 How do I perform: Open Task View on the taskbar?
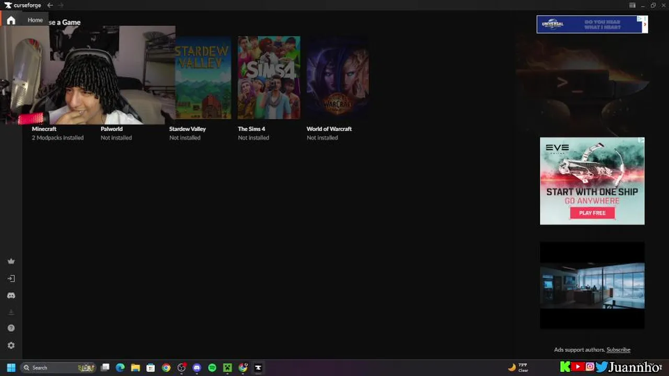[x=105, y=368]
